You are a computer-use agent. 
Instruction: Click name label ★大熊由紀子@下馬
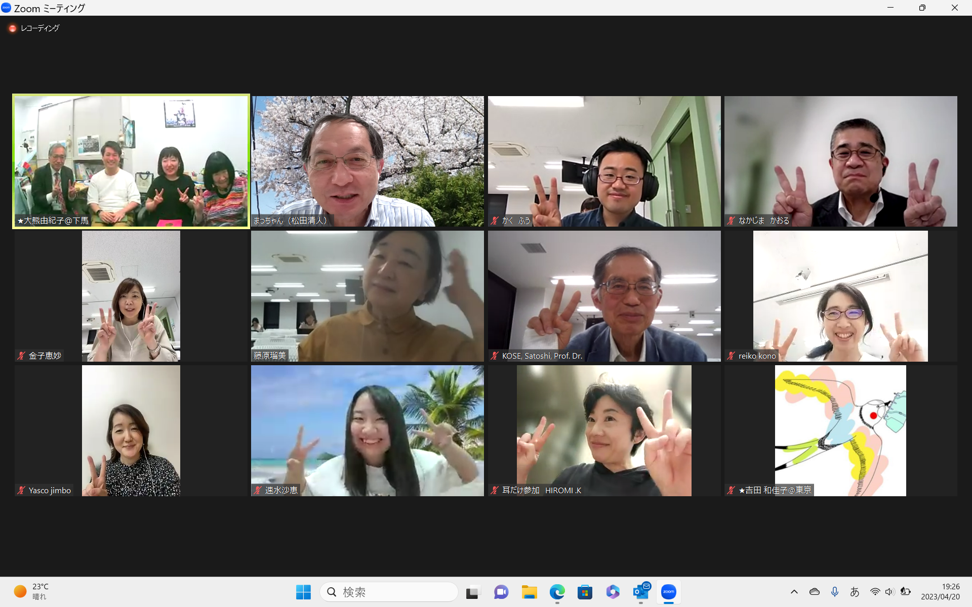53,221
